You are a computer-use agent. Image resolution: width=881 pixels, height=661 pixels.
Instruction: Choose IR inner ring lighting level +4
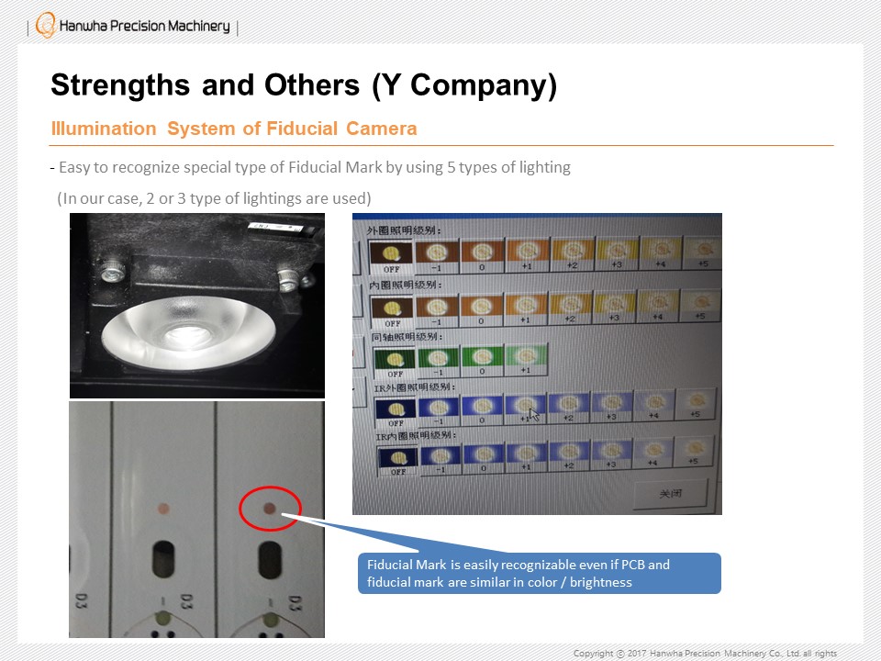click(652, 453)
